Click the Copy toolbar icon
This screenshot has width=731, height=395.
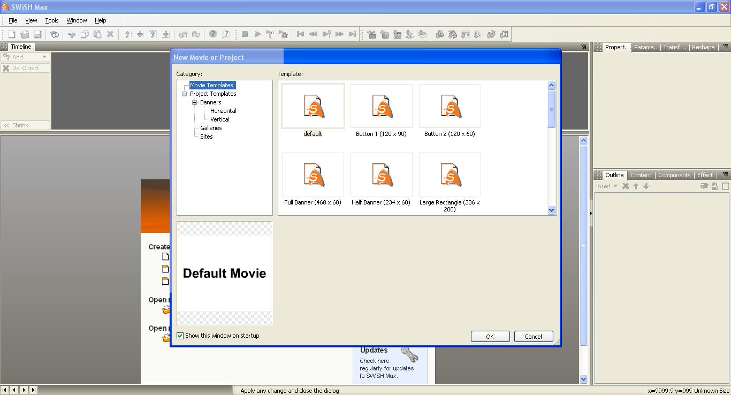[85, 34]
